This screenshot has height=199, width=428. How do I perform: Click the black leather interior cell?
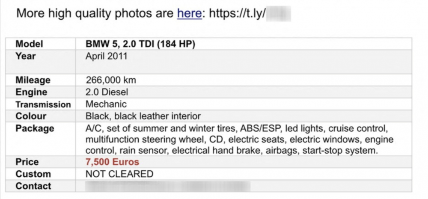(x=143, y=116)
